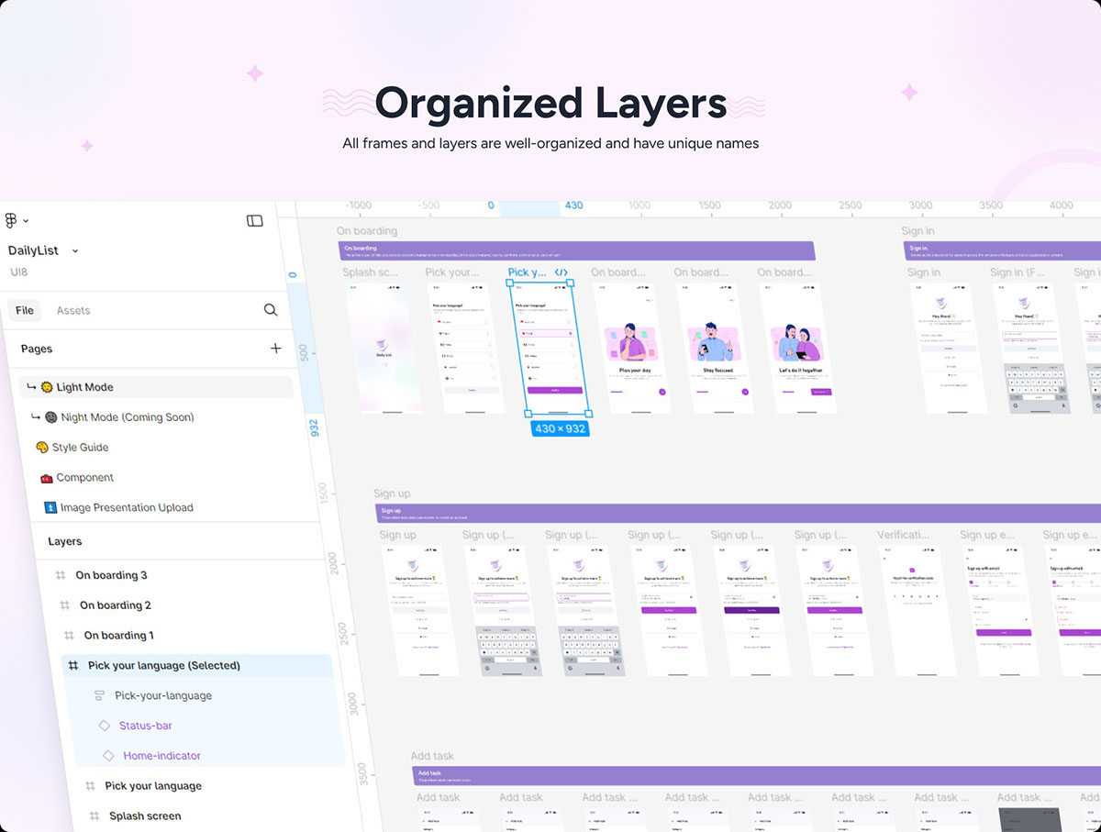
Task: Click the toolbox emoji on Component page
Action: pos(47,478)
